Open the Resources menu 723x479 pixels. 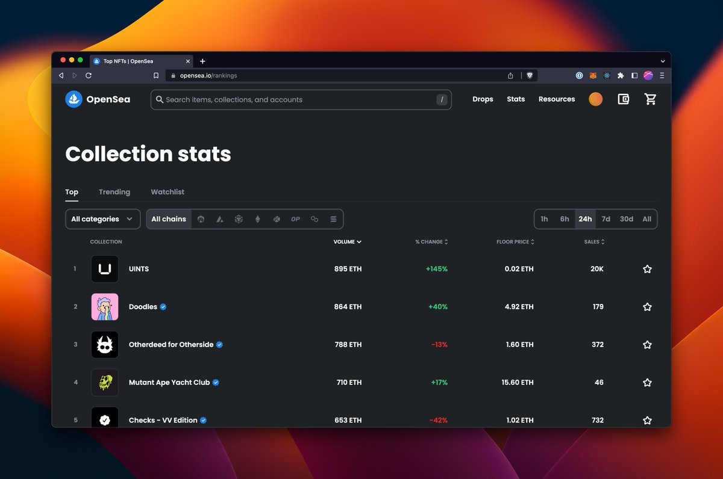[557, 99]
